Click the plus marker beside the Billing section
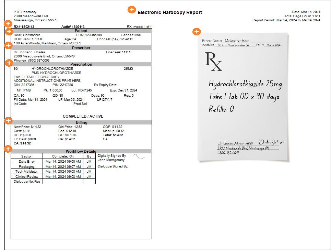The height and width of the screenshot is (250, 331). (8, 121)
